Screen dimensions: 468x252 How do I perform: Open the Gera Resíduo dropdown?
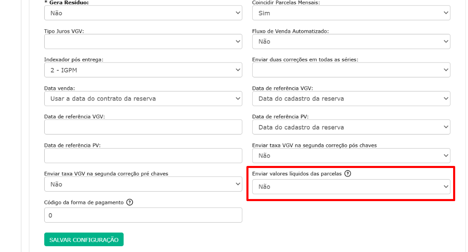click(143, 13)
